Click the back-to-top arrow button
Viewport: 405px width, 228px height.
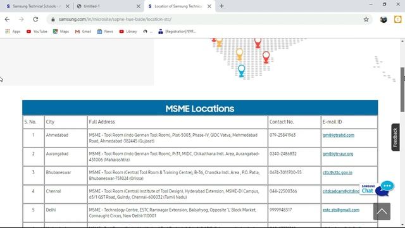point(382,211)
